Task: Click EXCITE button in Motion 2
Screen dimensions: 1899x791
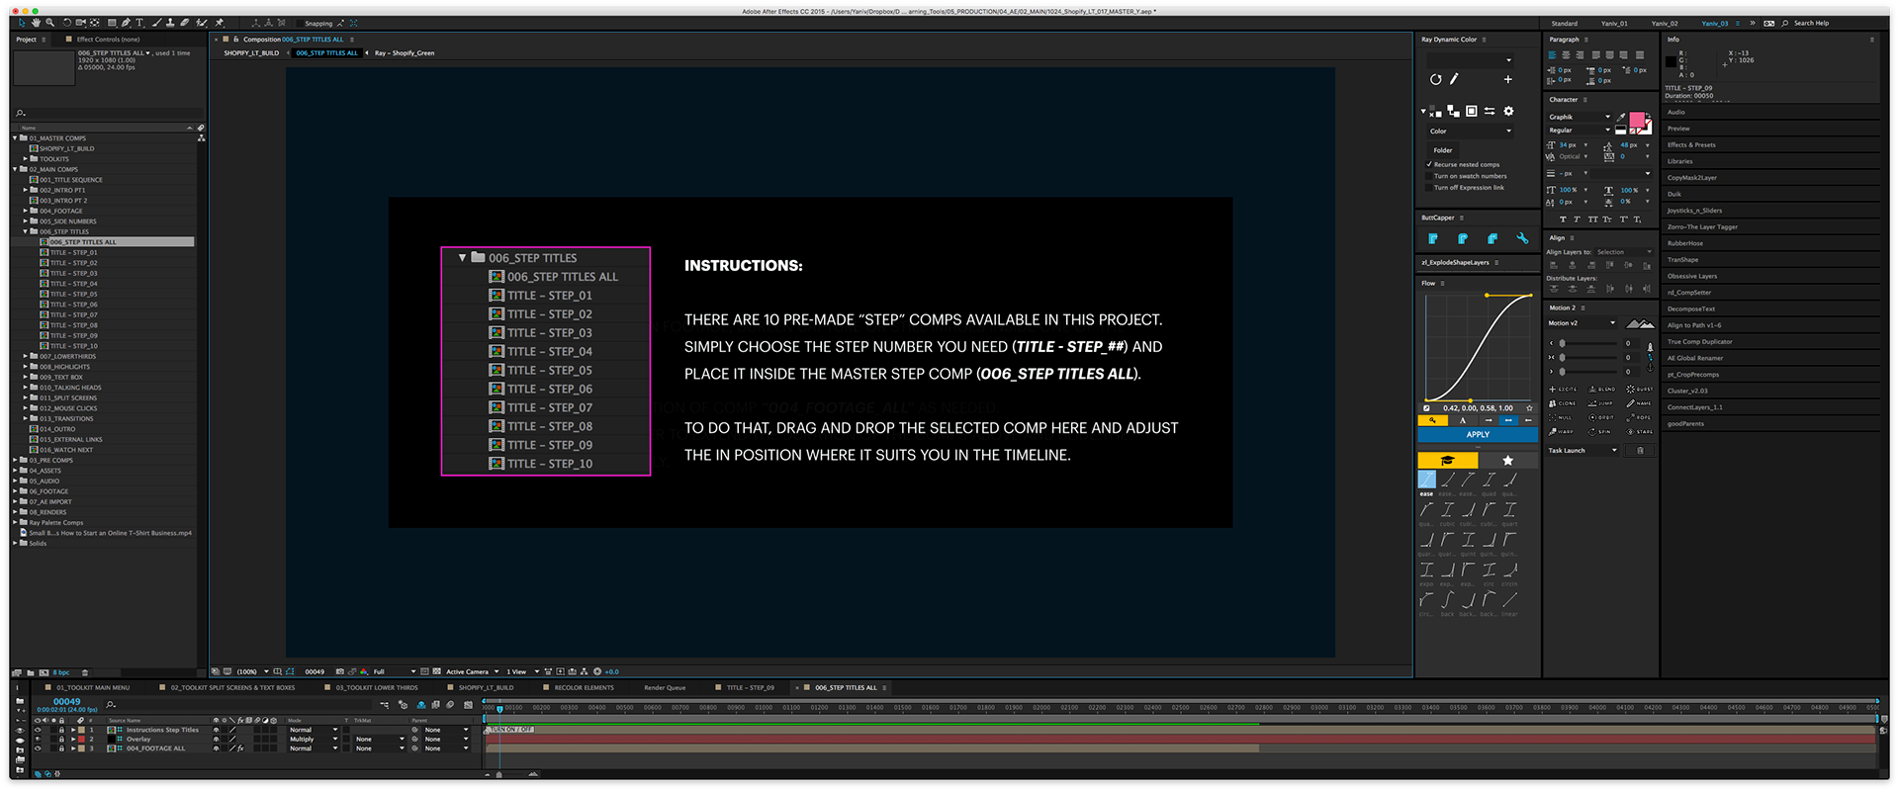Action: point(1563,389)
